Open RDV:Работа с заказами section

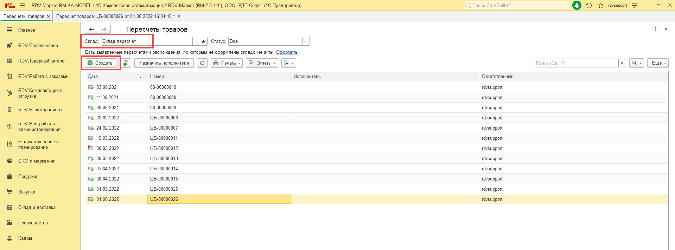tap(43, 76)
